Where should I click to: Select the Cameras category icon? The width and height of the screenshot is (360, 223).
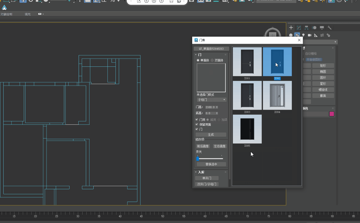pyautogui.click(x=310, y=35)
